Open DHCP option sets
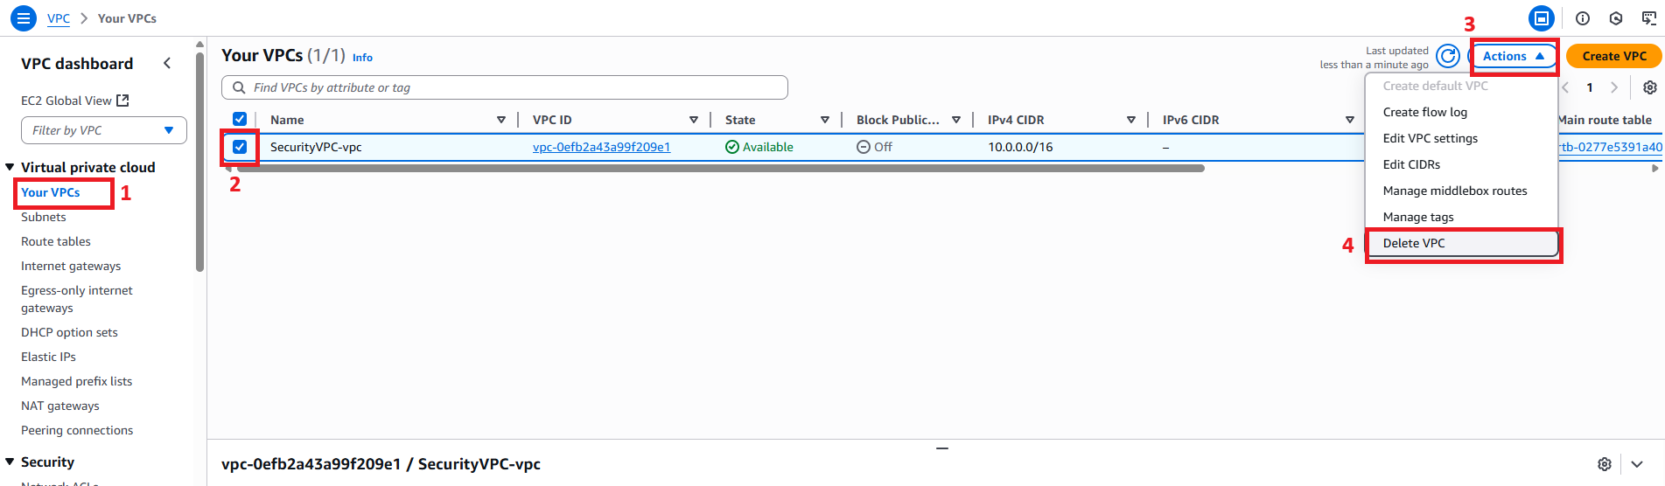1665x486 pixels. coord(69,332)
